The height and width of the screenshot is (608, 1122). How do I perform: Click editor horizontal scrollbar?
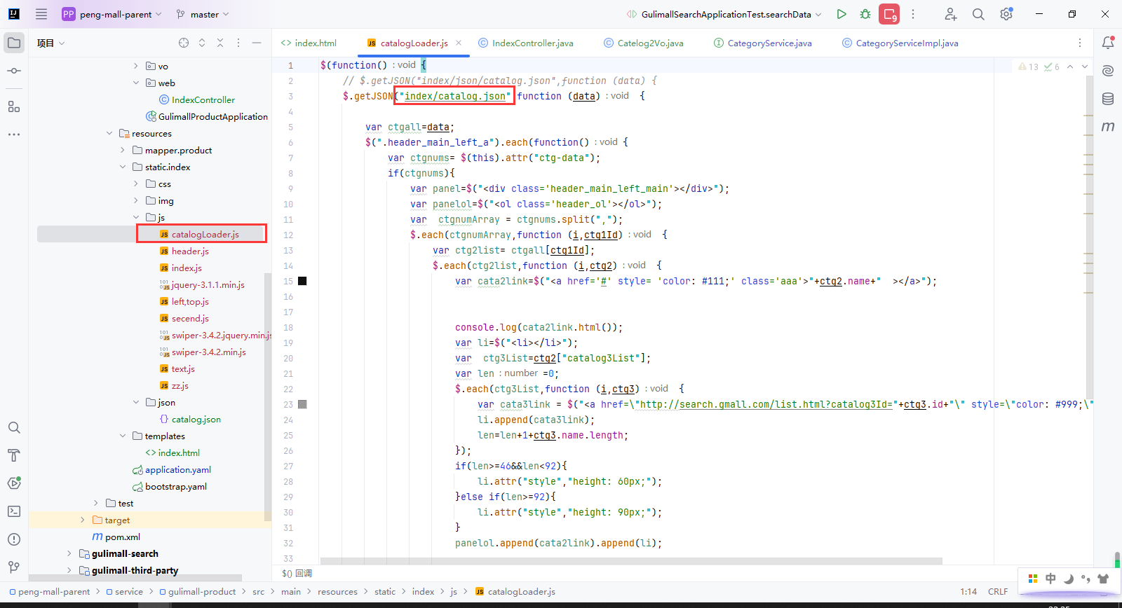coord(631,561)
